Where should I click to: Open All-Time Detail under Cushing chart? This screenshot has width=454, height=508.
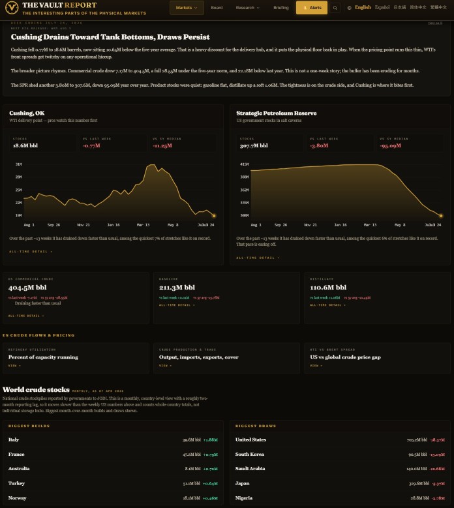click(31, 252)
